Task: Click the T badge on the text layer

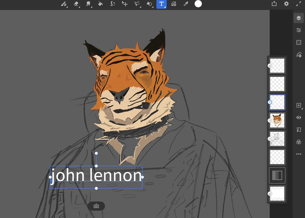Action: [270, 102]
